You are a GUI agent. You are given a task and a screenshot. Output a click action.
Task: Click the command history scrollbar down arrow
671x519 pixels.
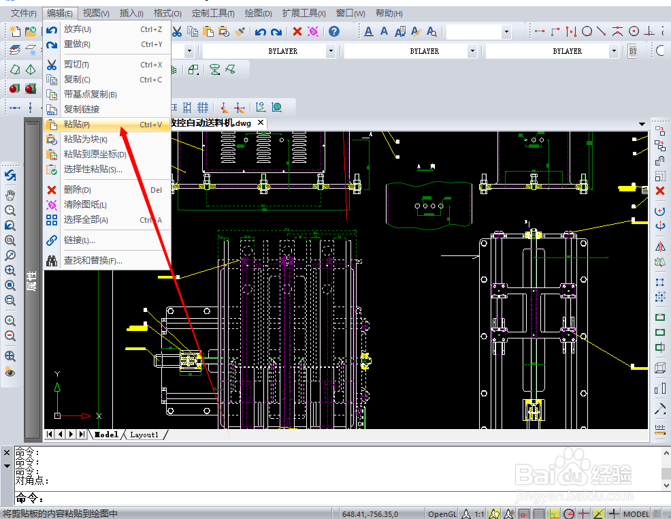click(666, 486)
